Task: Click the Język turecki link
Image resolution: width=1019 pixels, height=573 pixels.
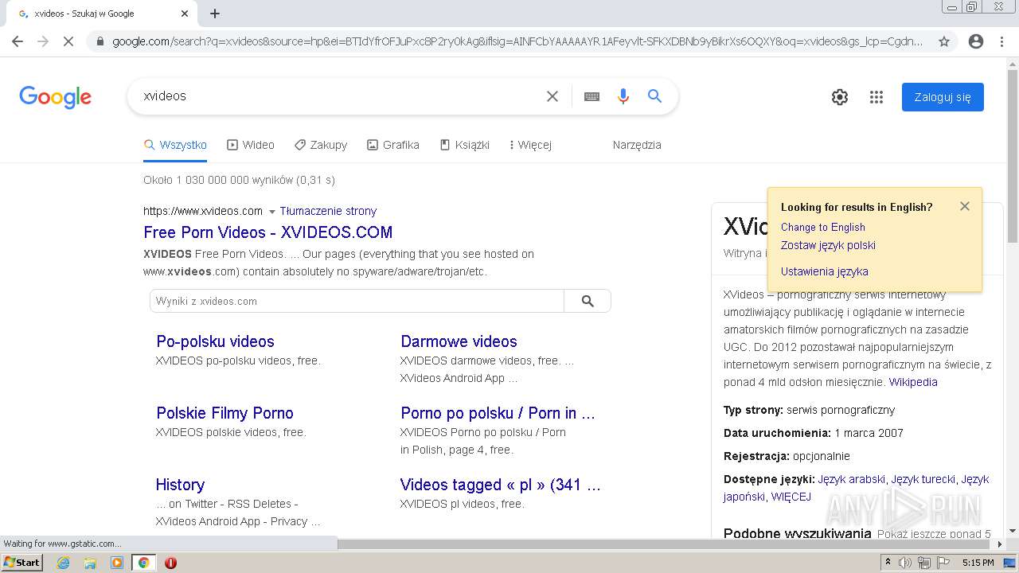Action: 923,479
